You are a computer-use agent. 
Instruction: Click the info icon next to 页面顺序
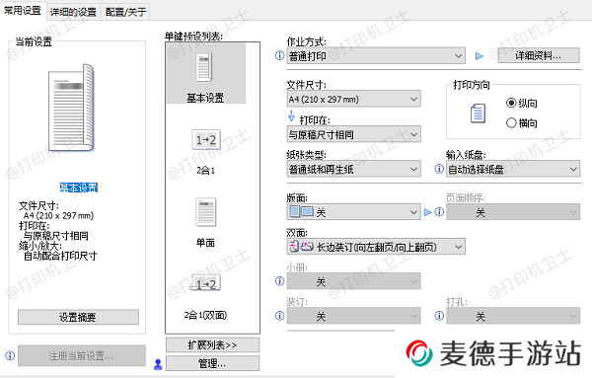pos(439,212)
